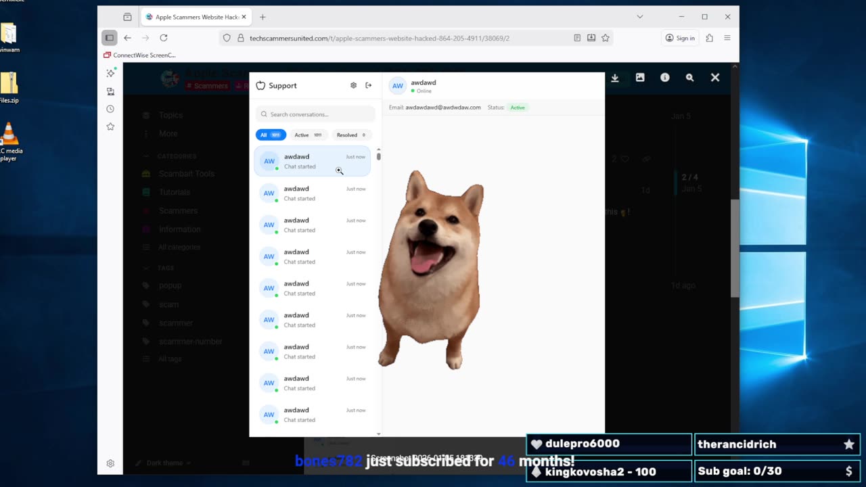This screenshot has width=866, height=487.
Task: Collapse the Categories section header
Action: click(177, 156)
